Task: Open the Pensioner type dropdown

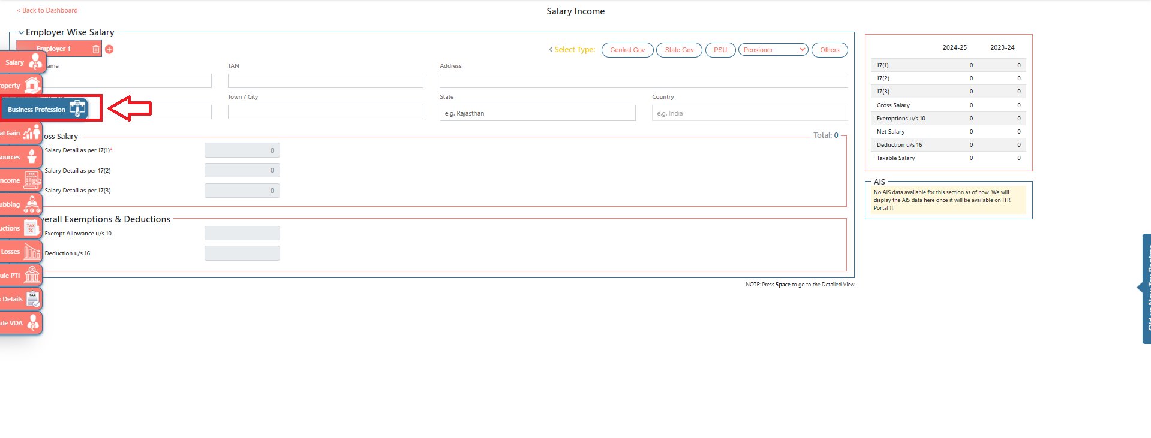Action: (x=773, y=50)
